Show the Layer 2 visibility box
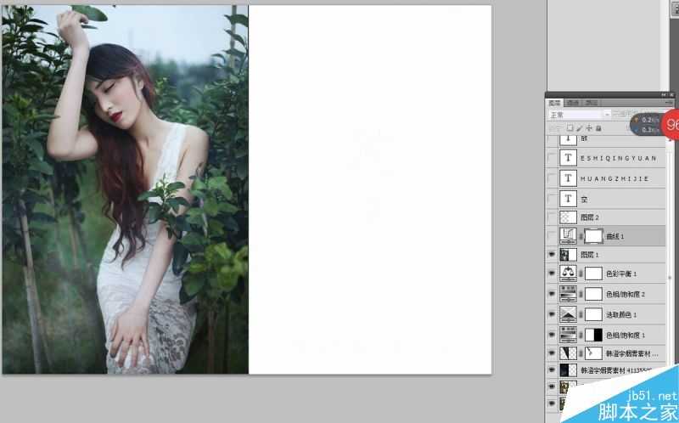The image size is (679, 423). (552, 217)
